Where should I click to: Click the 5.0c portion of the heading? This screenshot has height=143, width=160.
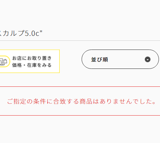(x=32, y=33)
